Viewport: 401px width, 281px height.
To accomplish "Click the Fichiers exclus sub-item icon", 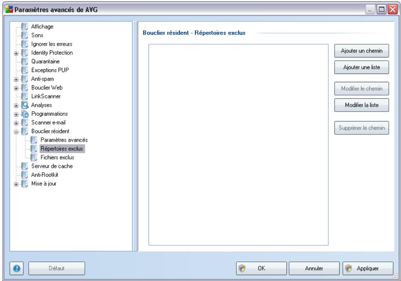I will (x=34, y=158).
